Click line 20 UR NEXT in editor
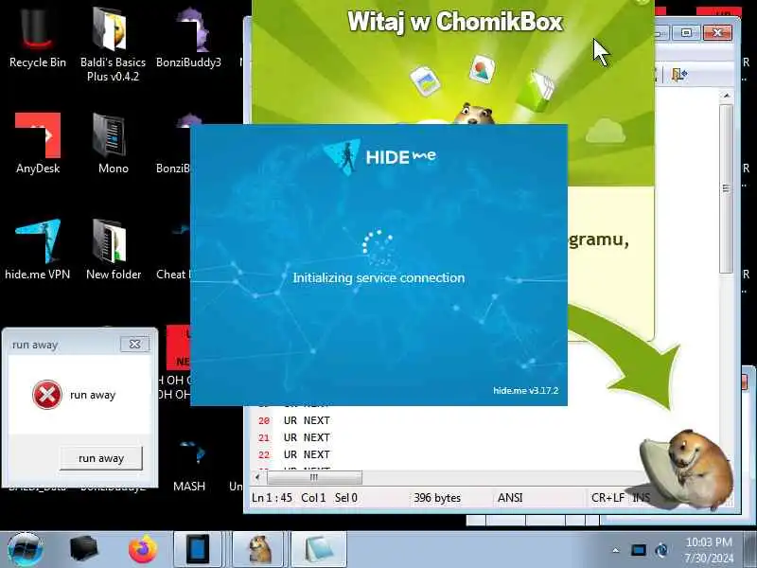 [x=307, y=420]
